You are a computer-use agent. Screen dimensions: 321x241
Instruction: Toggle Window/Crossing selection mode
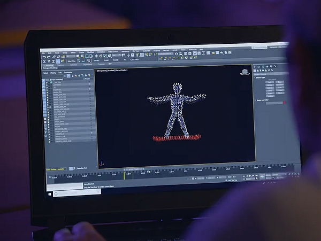[91, 56]
